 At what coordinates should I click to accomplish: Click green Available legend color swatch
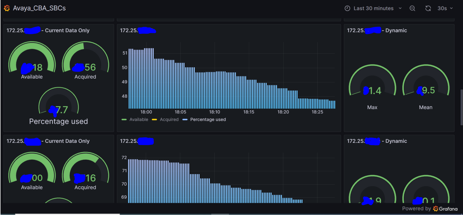coord(124,119)
